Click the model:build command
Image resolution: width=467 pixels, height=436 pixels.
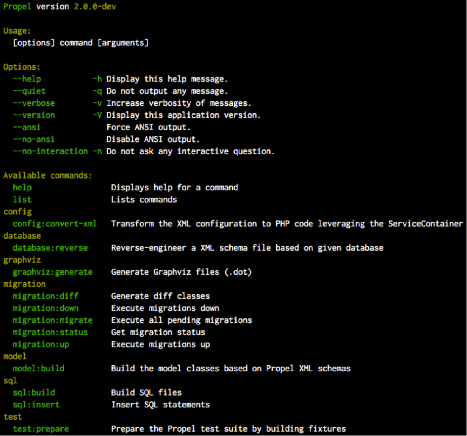coord(39,369)
